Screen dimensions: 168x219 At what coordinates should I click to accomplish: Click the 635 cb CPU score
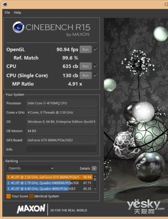70,66
